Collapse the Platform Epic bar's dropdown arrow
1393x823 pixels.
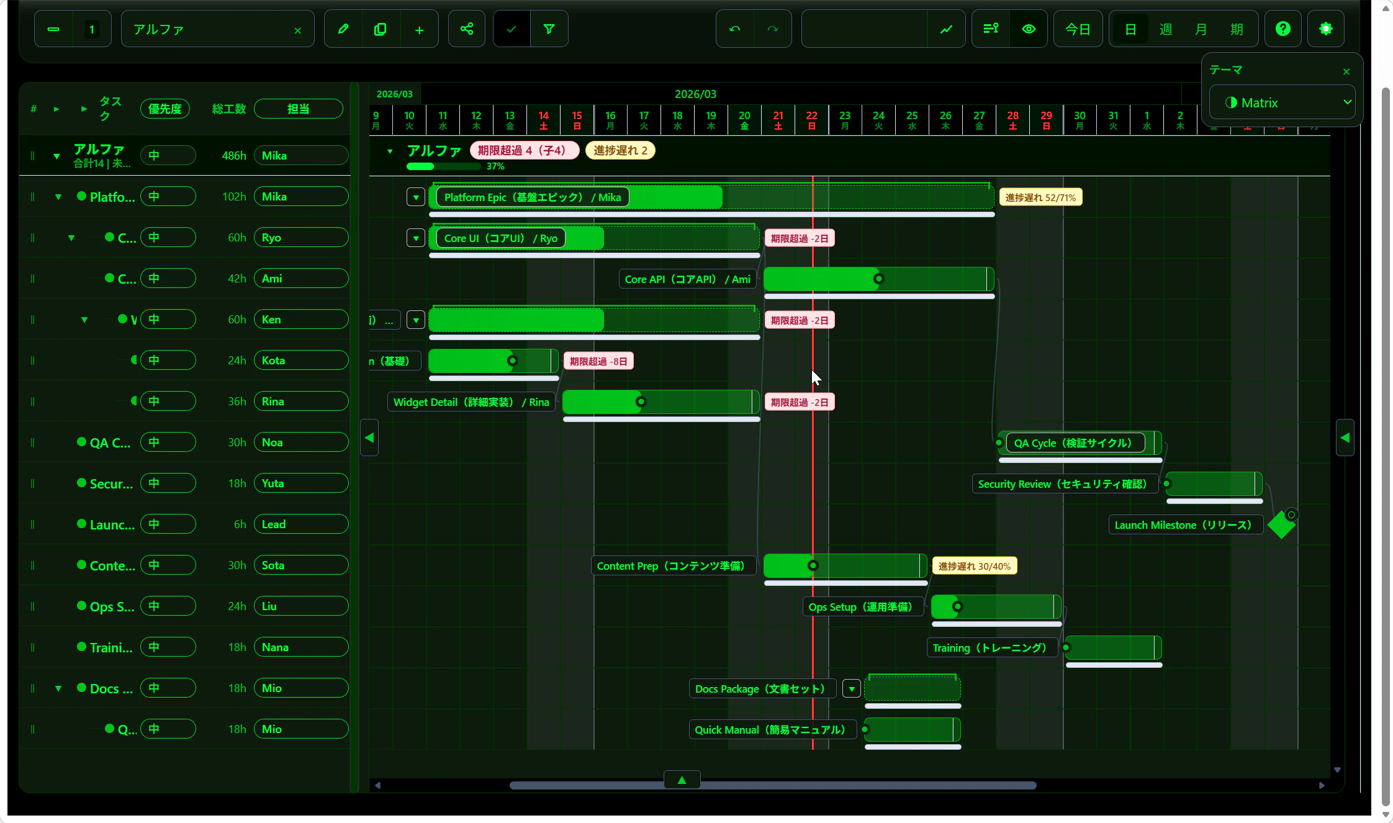(416, 197)
